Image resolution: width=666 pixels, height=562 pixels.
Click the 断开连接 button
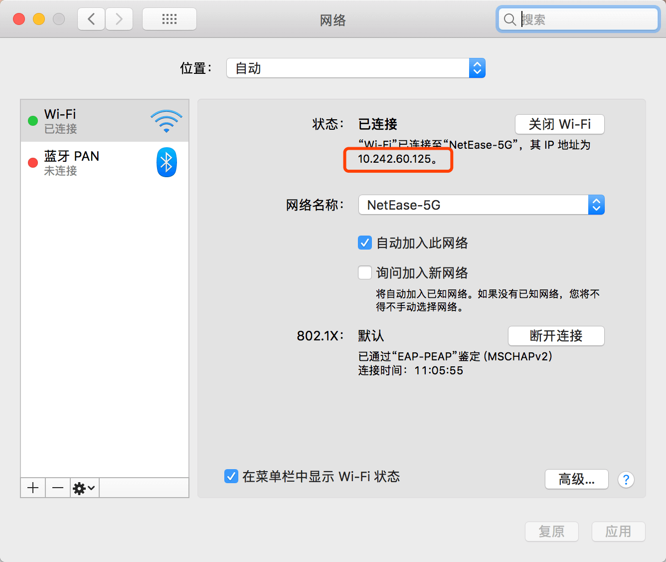[x=556, y=336]
